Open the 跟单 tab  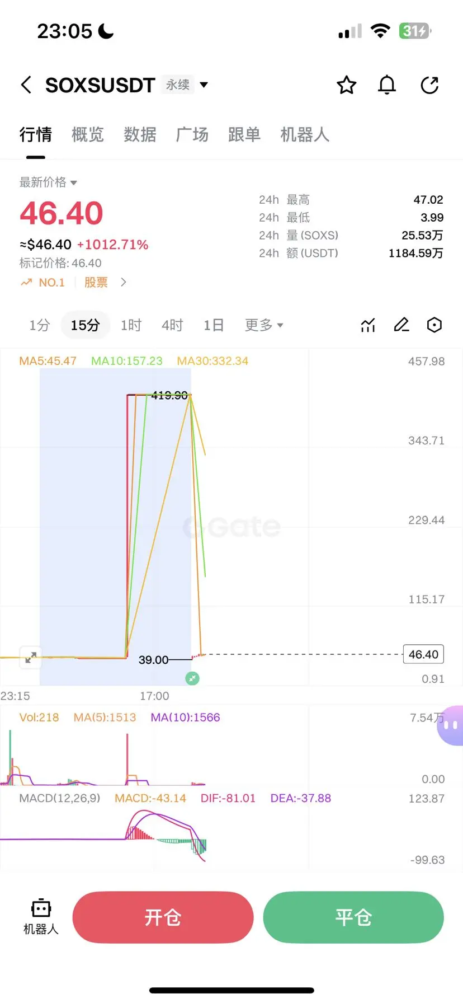pyautogui.click(x=244, y=135)
